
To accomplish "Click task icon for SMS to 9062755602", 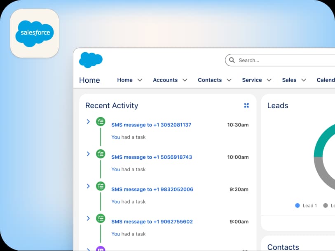I will pyautogui.click(x=101, y=218).
